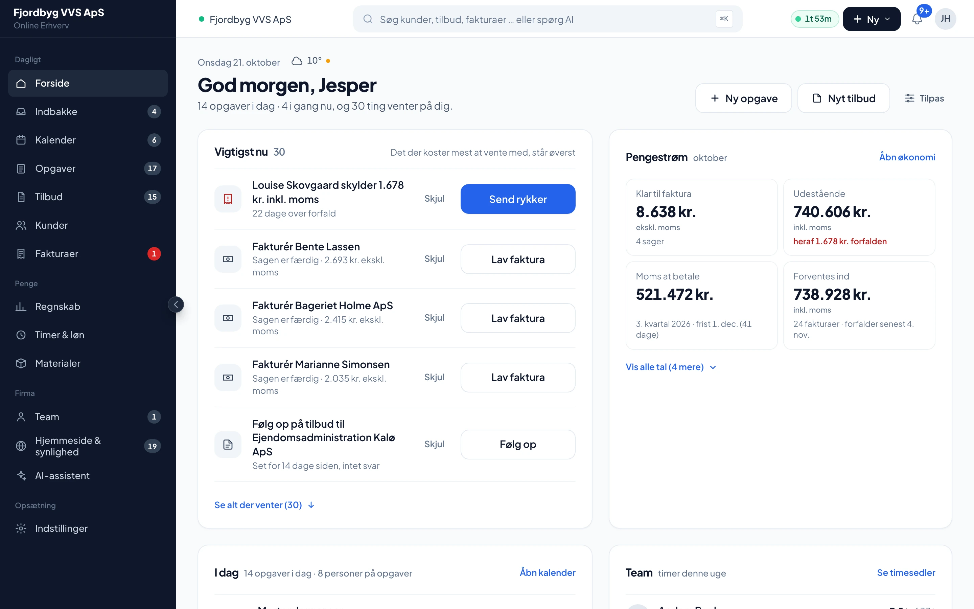Click the 1t 53m timer pill
The width and height of the screenshot is (974, 609).
coord(814,19)
